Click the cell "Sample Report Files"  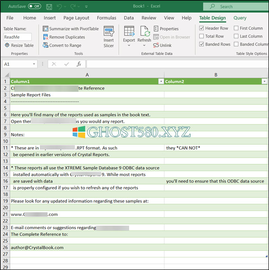tap(87, 95)
